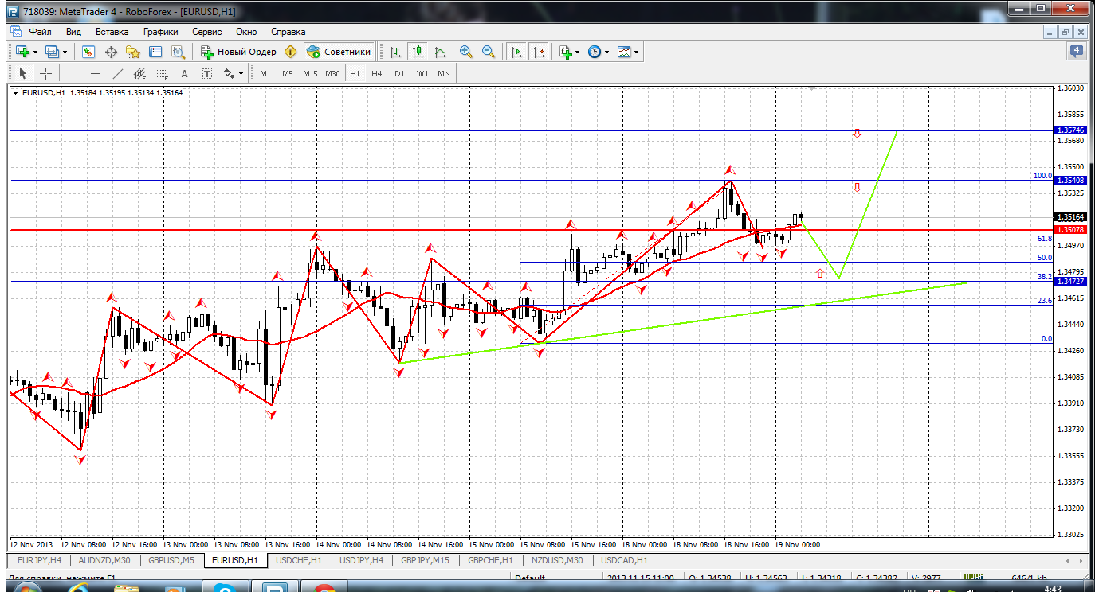The width and height of the screenshot is (1095, 592).
Task: Select the crosshair cursor tool
Action: click(x=46, y=73)
